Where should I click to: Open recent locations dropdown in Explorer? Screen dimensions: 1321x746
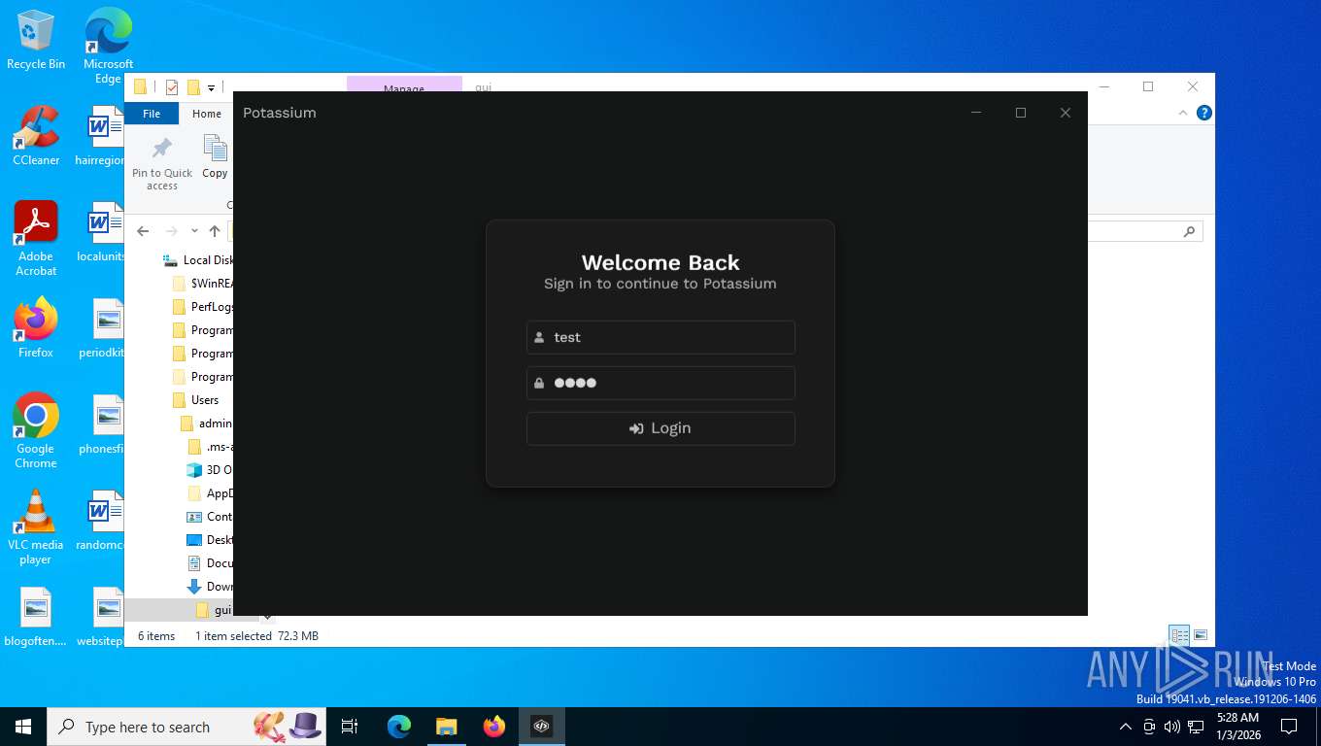pyautogui.click(x=194, y=231)
